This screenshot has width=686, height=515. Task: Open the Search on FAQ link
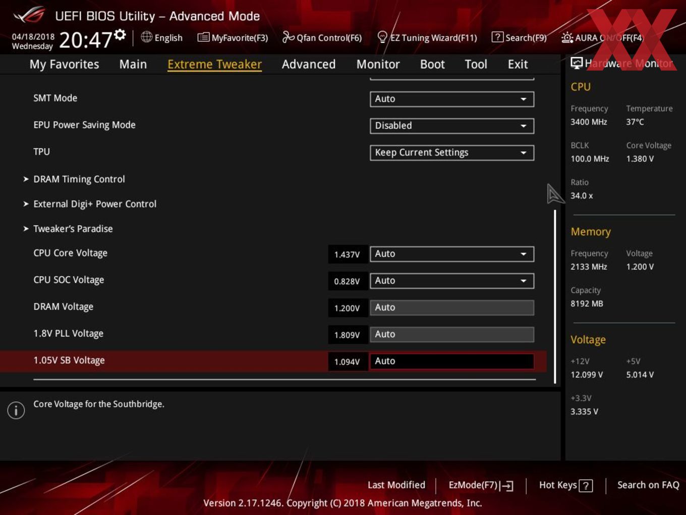point(648,485)
